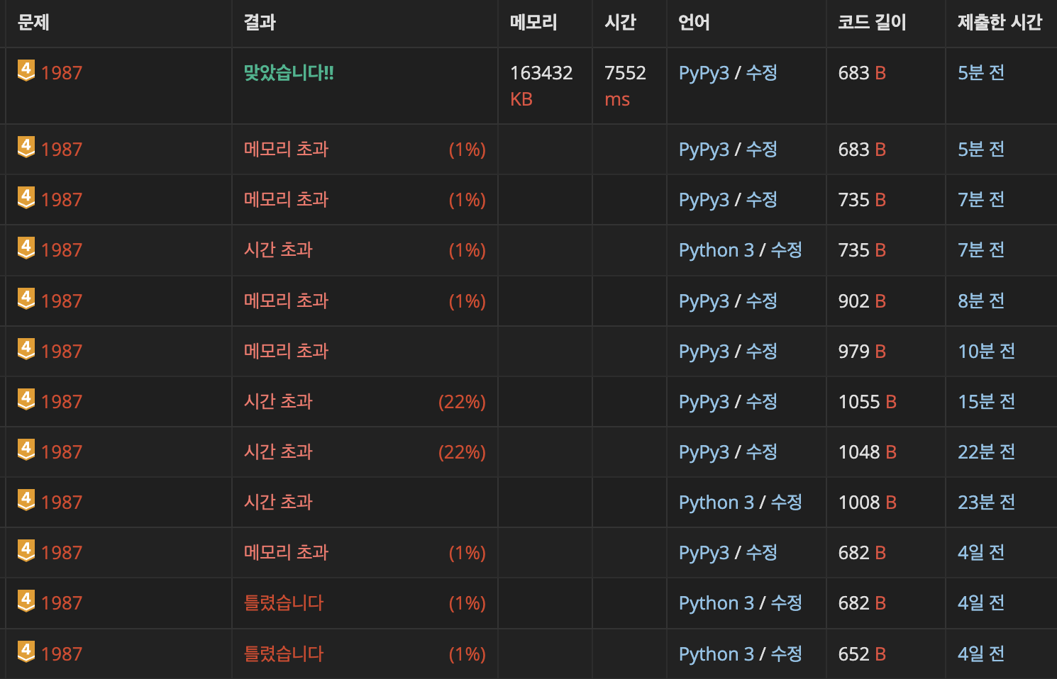This screenshot has width=1057, height=679.
Task: Click tier badge in the 1048 B row
Action: pyautogui.click(x=26, y=449)
